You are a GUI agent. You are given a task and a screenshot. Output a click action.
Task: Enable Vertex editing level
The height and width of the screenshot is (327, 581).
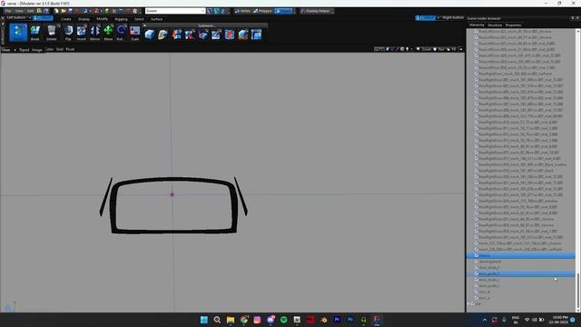pyautogui.click(x=242, y=11)
